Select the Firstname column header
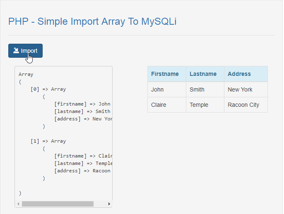284x214 pixels. (x=167, y=74)
